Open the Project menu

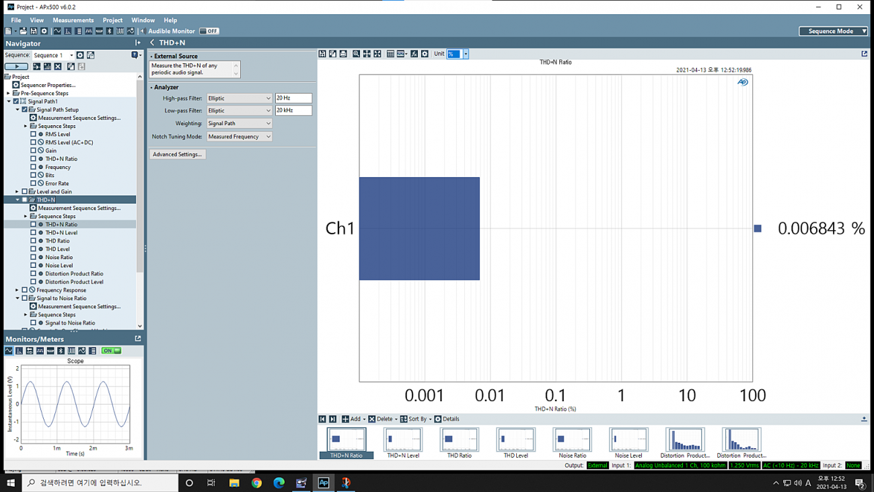112,20
